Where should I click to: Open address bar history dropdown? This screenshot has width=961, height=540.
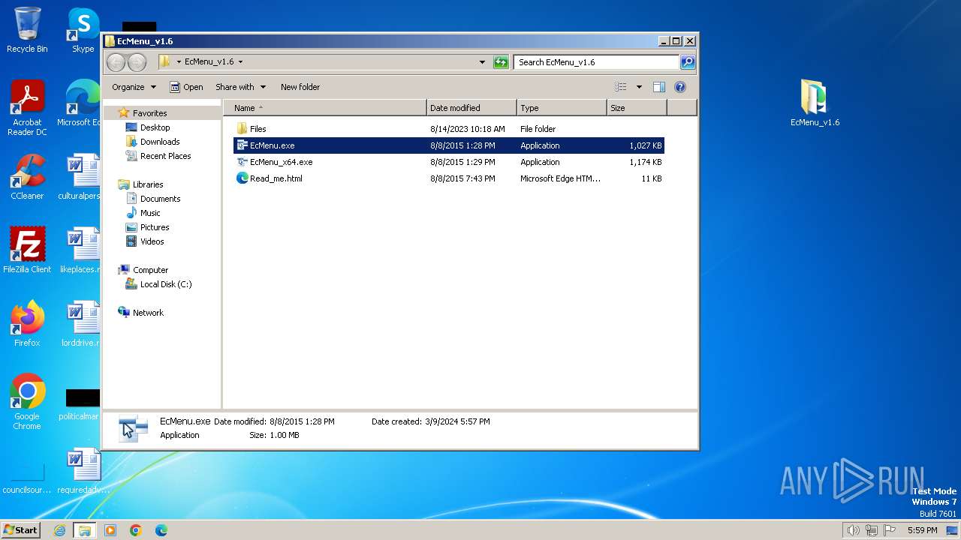coord(482,62)
